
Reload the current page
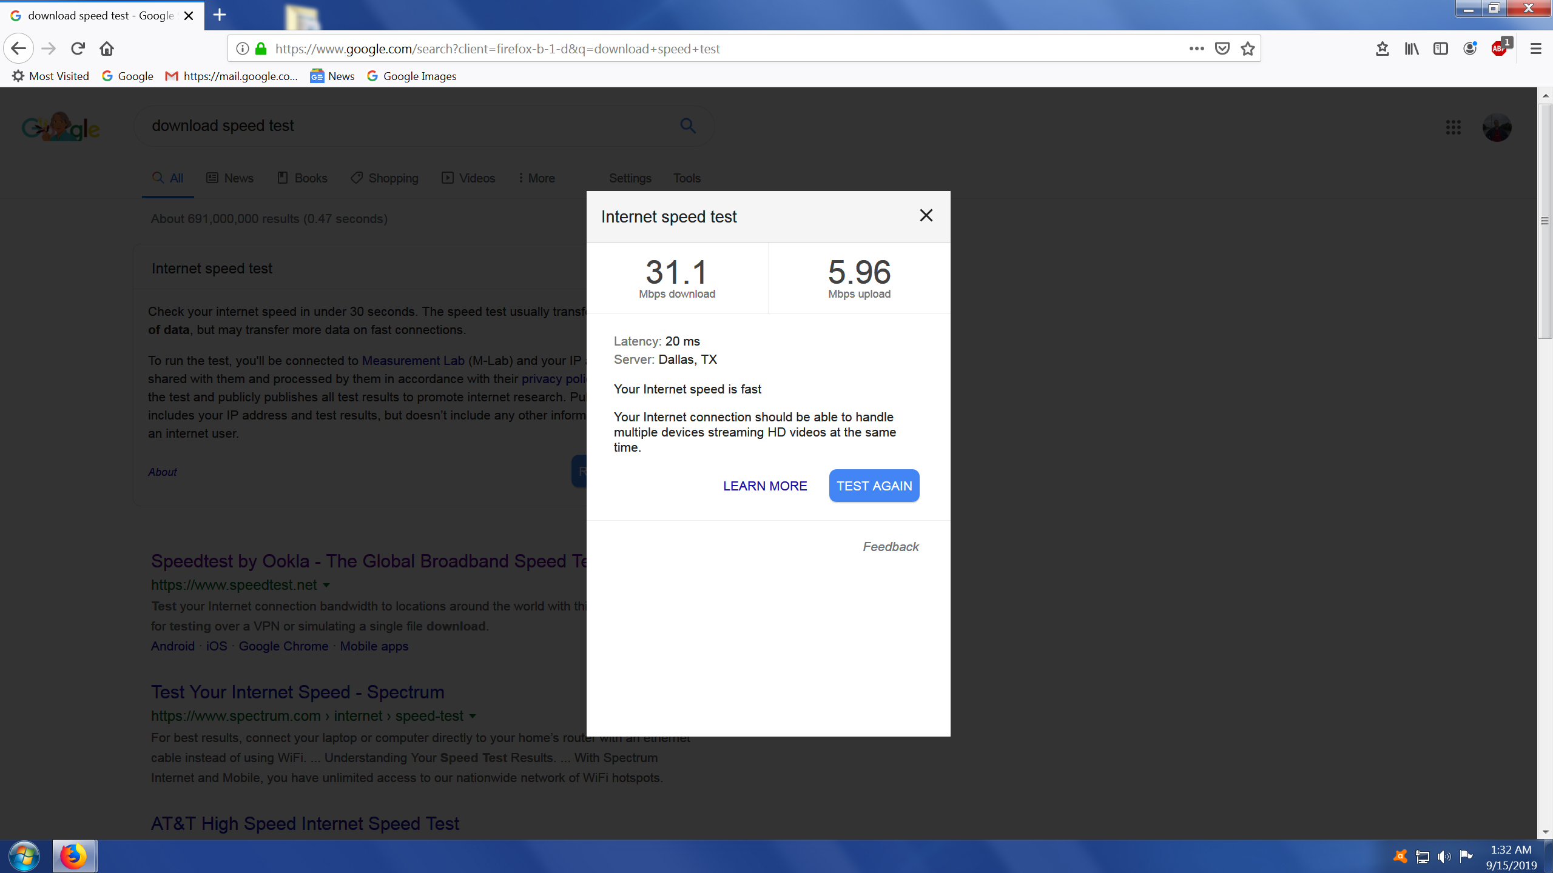(78, 48)
